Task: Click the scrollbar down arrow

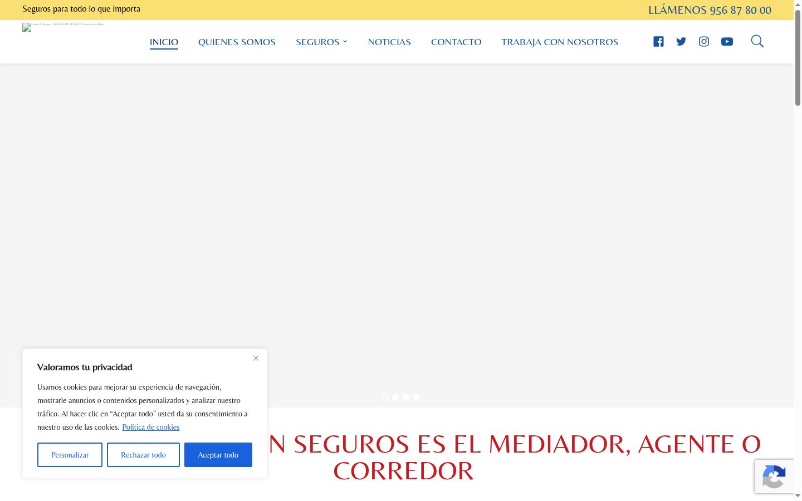Action: click(x=798, y=496)
